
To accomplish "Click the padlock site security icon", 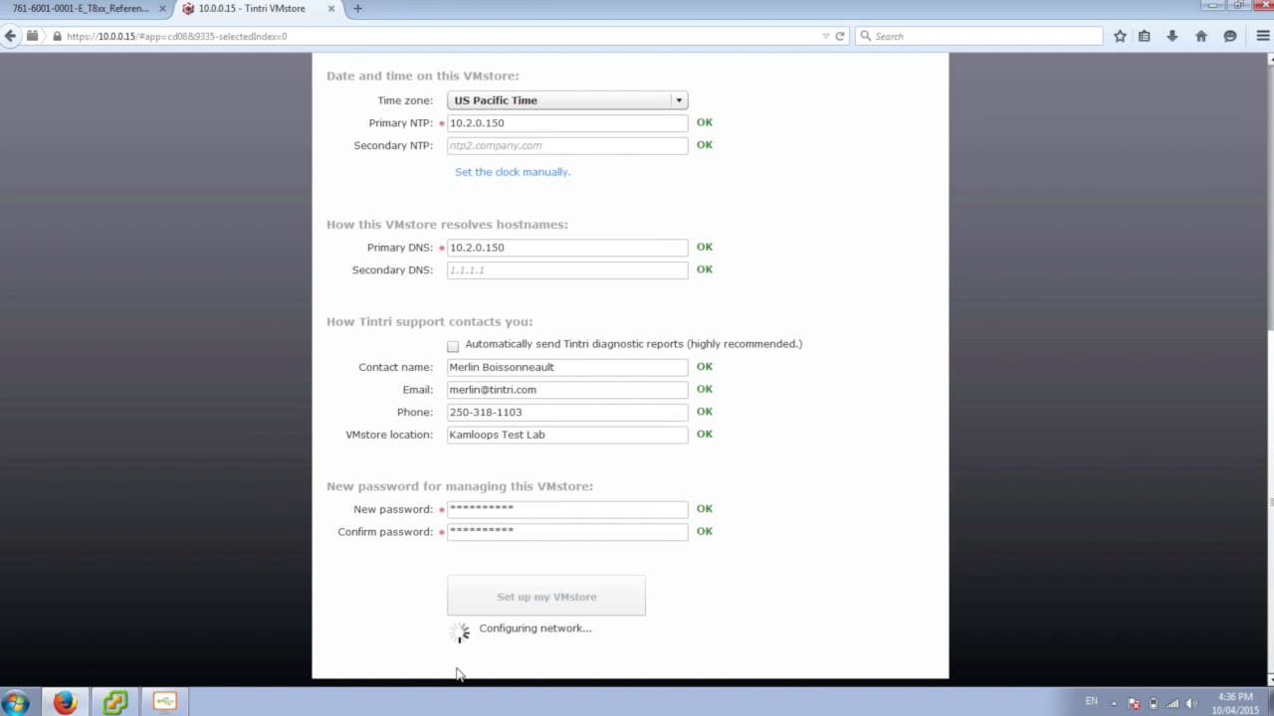I will click(x=58, y=36).
